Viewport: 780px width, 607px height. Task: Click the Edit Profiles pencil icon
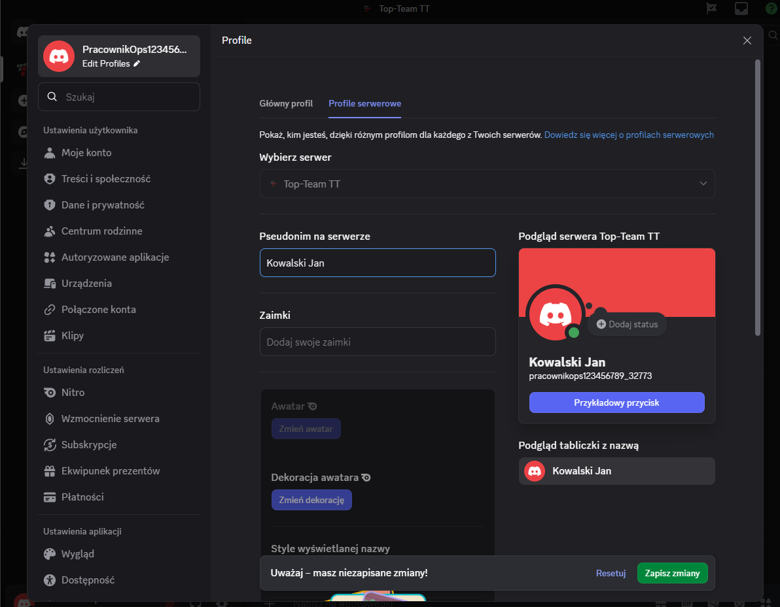(x=137, y=63)
